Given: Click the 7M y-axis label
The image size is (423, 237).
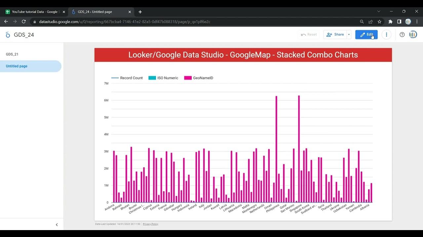Looking at the screenshot, I should point(106,83).
